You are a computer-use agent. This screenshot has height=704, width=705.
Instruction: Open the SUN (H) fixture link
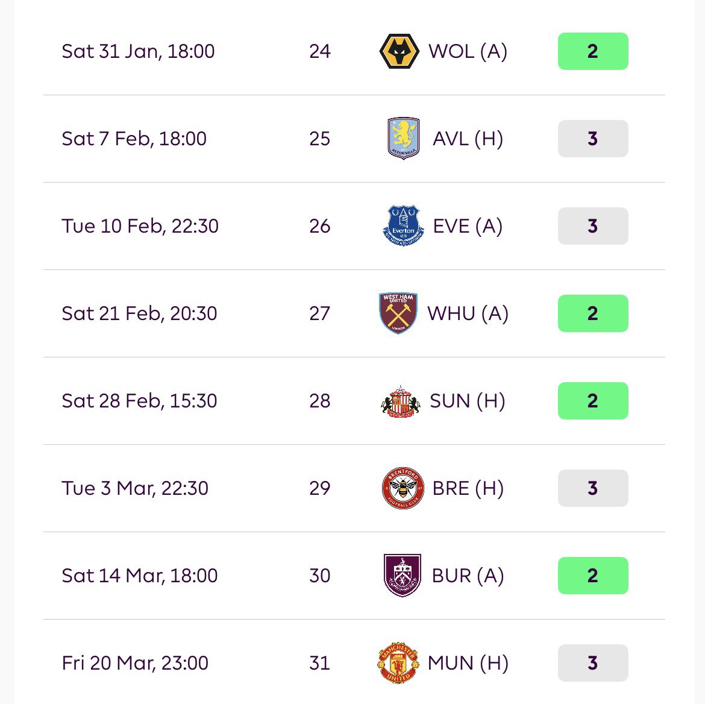pyautogui.click(x=468, y=401)
